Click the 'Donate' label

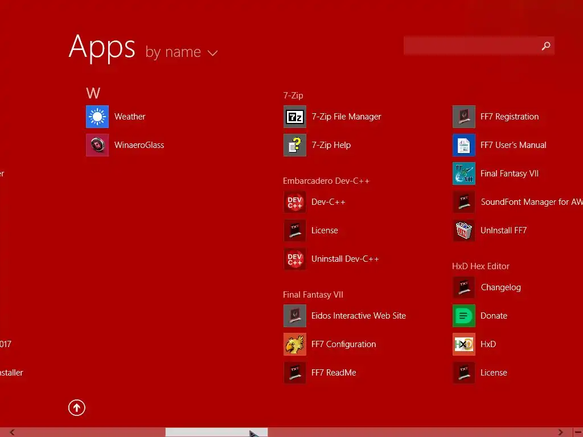[x=494, y=316]
